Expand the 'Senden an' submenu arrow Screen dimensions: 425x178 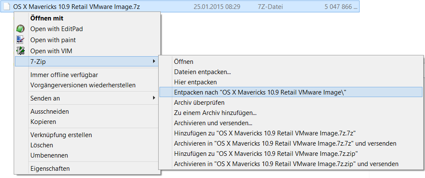point(154,98)
